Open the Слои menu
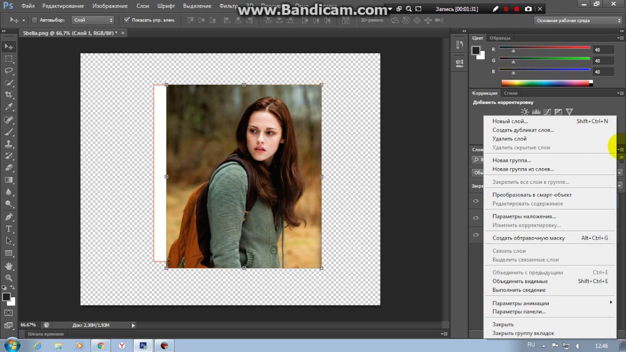 [x=143, y=6]
